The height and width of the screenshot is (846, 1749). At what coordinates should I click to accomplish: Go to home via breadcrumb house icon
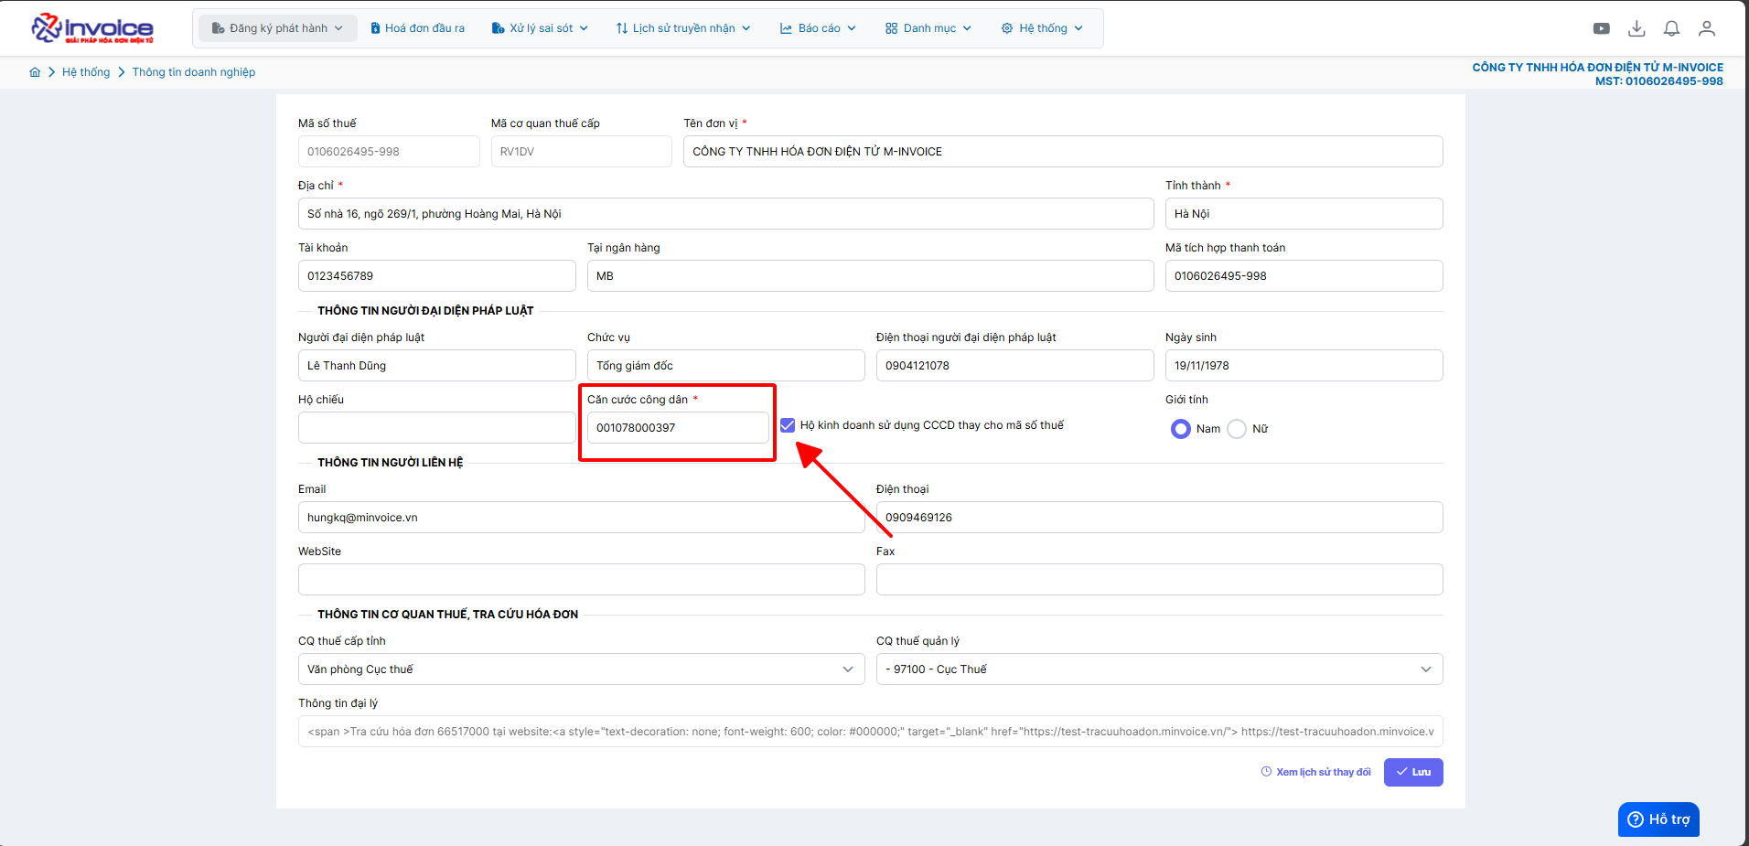[35, 72]
